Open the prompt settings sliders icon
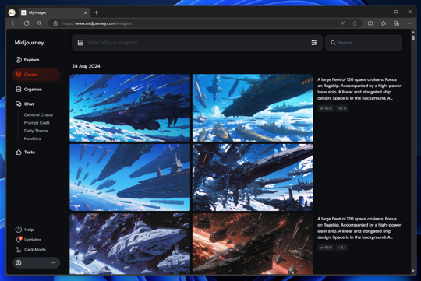Screen dimensions: 421x281 pyautogui.click(x=314, y=43)
